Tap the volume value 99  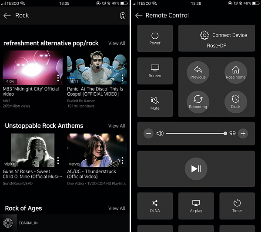(232, 133)
